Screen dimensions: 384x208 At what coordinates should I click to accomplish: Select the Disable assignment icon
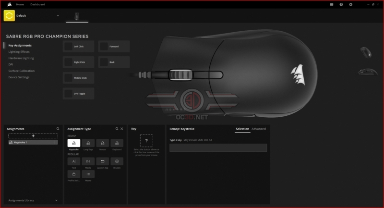click(x=117, y=161)
